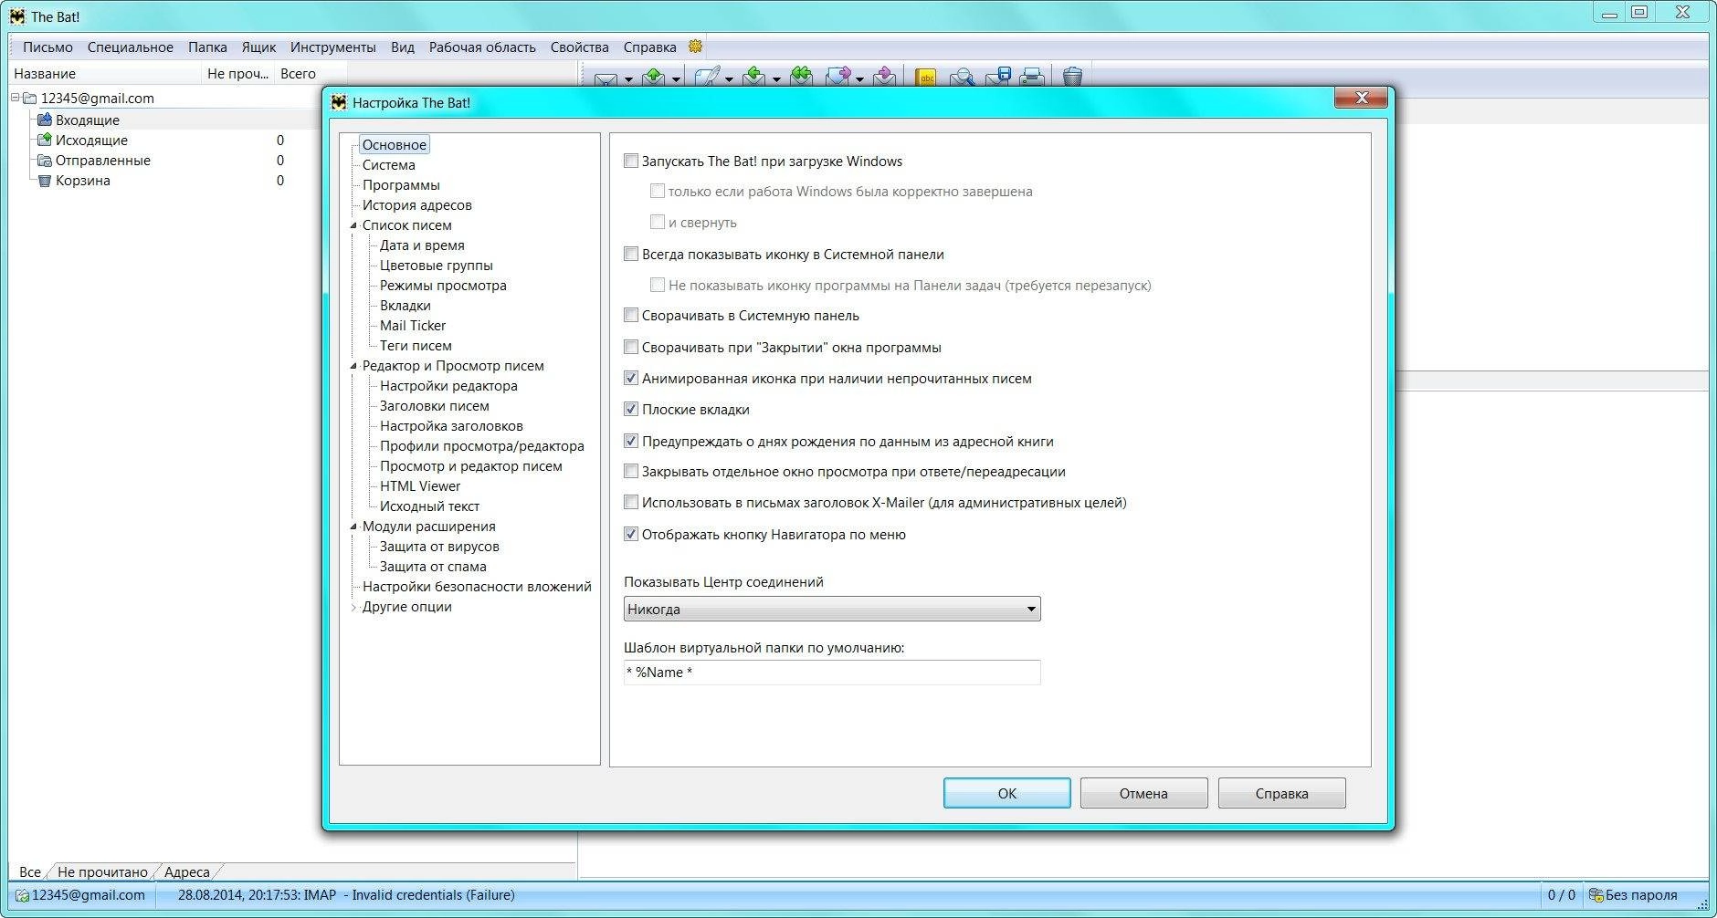Switch to the Адреса tab
Viewport: 1717px width, 918px height.
186,871
